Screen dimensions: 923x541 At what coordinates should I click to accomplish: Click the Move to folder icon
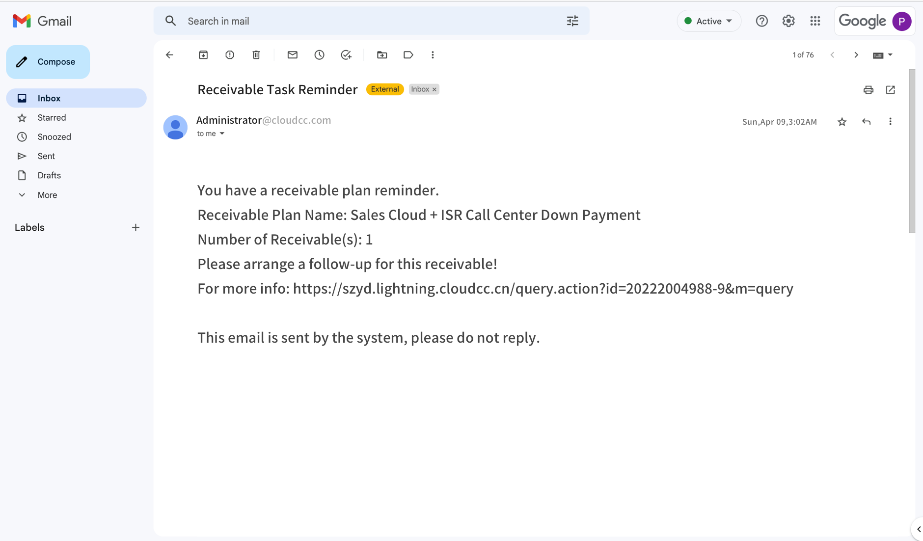pos(382,55)
